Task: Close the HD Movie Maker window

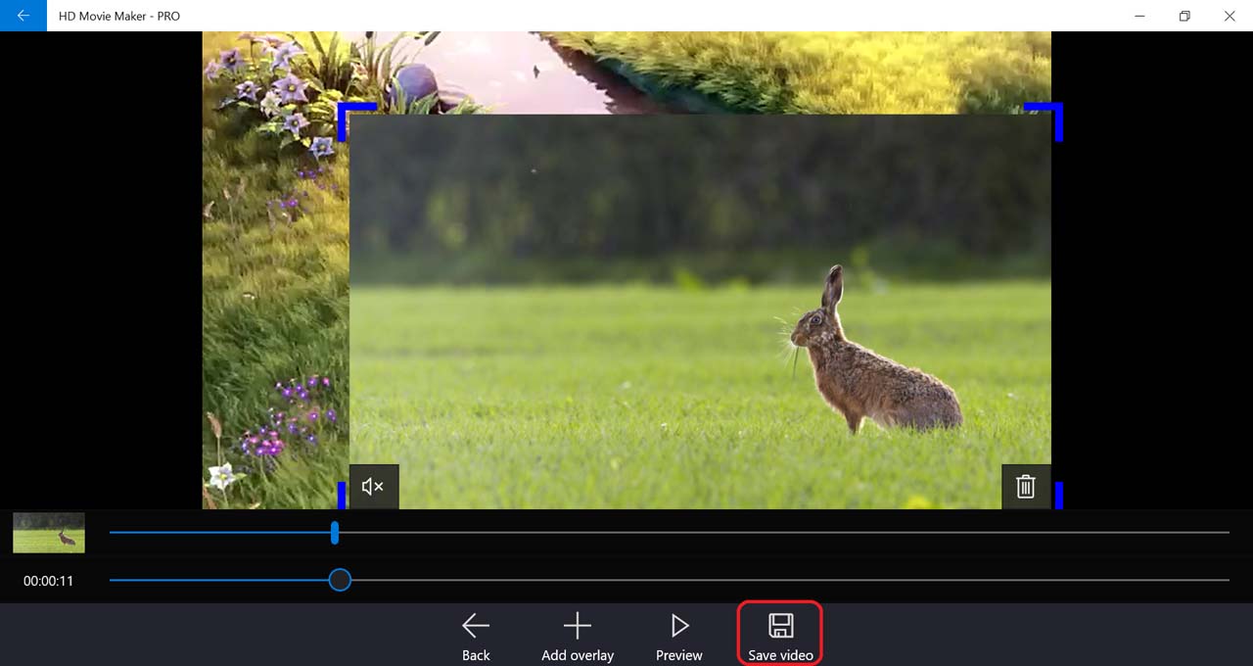Action: (1230, 16)
